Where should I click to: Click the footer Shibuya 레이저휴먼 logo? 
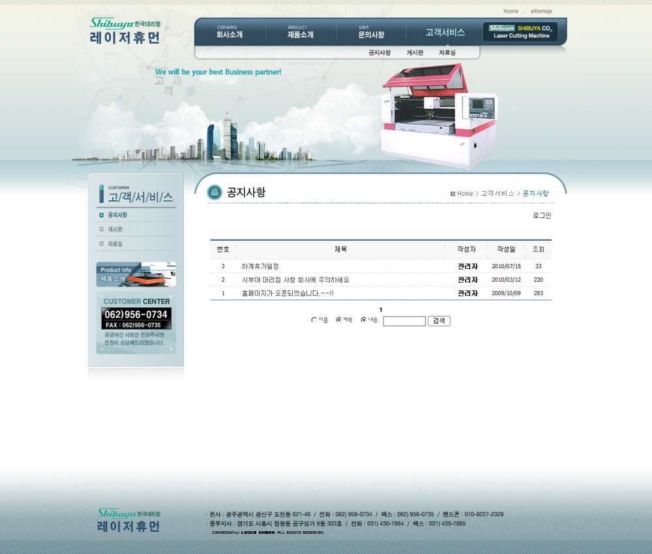[128, 521]
